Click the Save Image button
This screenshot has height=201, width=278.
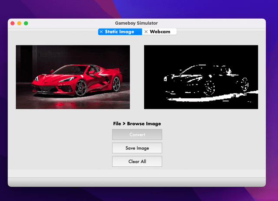[137, 148]
